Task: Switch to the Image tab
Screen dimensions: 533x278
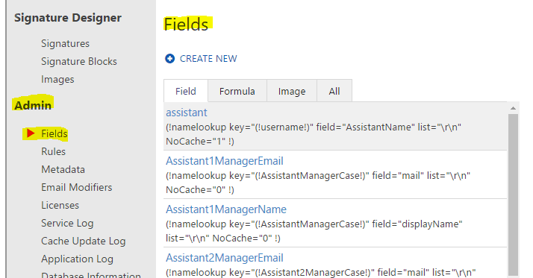Action: [292, 91]
